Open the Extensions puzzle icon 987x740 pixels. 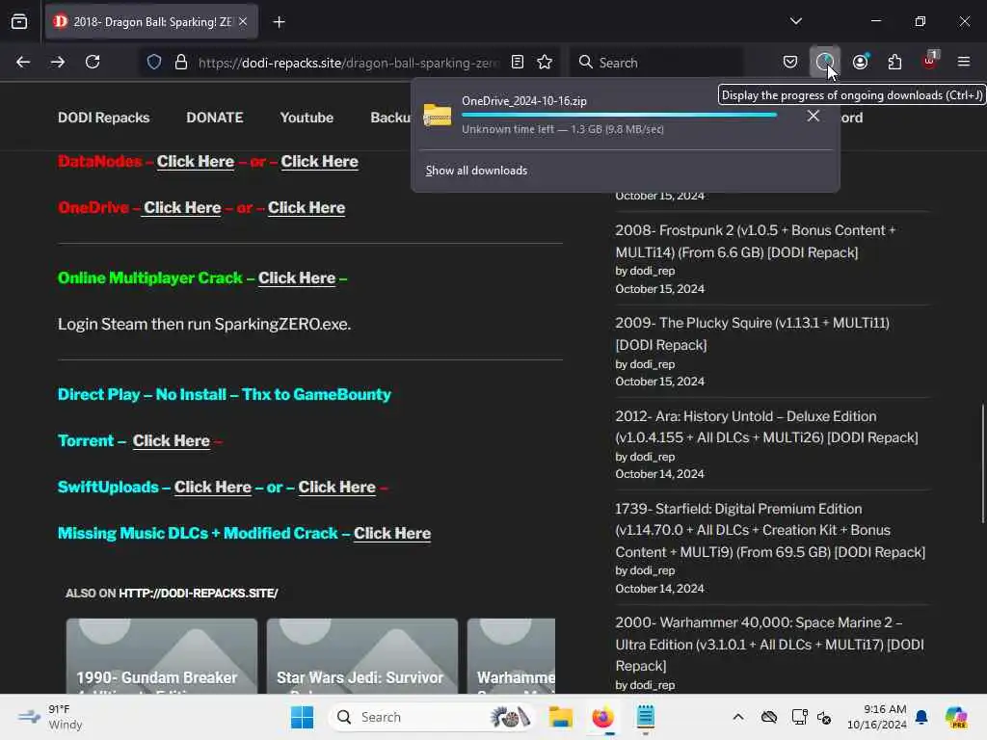(x=894, y=62)
